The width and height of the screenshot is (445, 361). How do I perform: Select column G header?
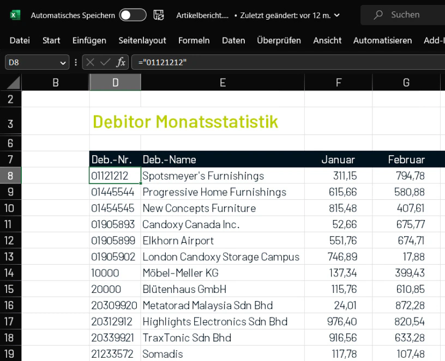tap(406, 82)
